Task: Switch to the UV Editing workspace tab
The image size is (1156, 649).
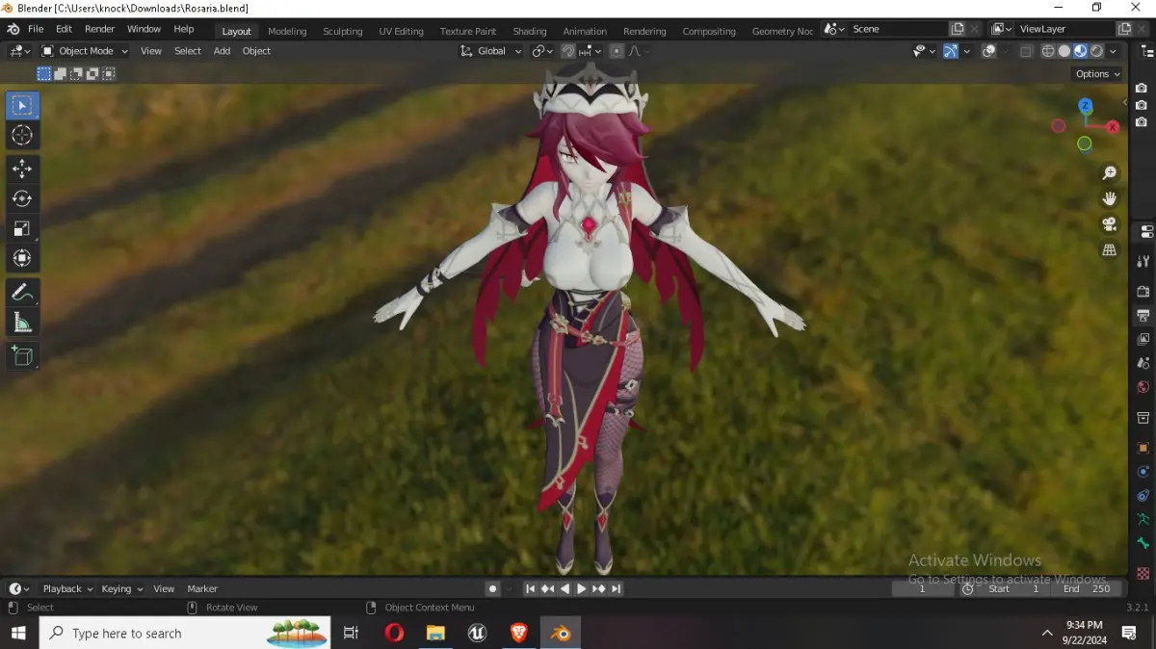Action: (401, 31)
